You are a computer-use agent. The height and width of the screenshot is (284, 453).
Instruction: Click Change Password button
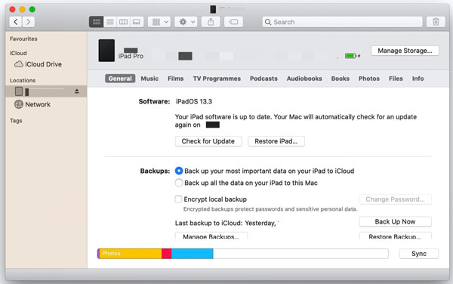point(395,199)
